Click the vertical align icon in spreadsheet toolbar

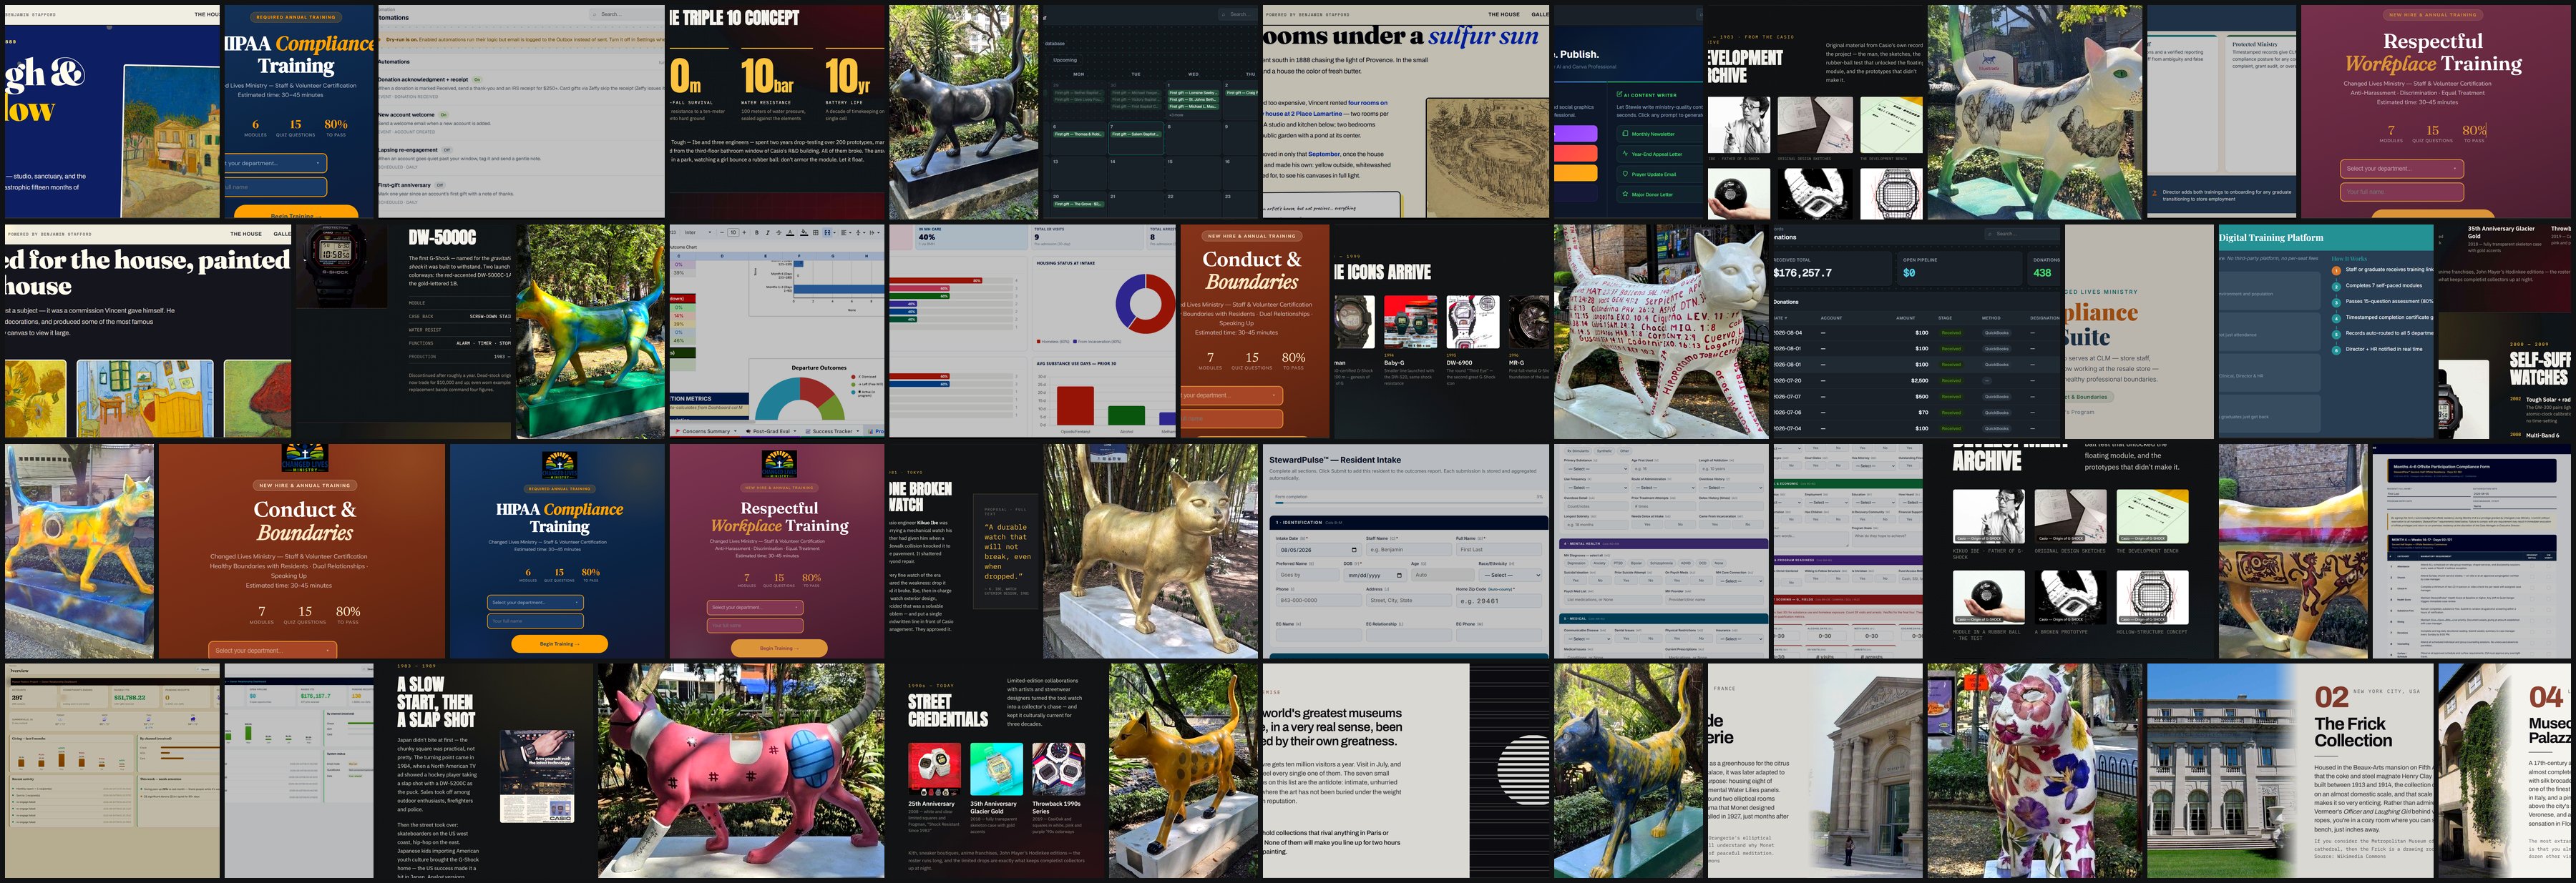[x=859, y=233]
